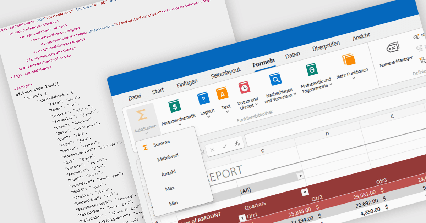Expand the Nachschlagen und Verweisen dropdown arrow

pos(295,94)
